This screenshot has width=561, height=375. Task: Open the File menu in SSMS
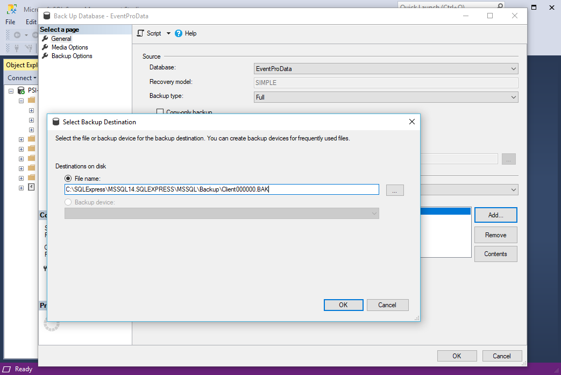click(x=10, y=22)
